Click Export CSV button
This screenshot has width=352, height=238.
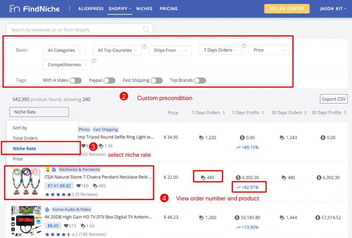[x=334, y=99]
